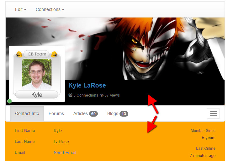This screenshot has width=228, height=161.
Task: Click the Last Name value LaRose
Action: (x=61, y=142)
